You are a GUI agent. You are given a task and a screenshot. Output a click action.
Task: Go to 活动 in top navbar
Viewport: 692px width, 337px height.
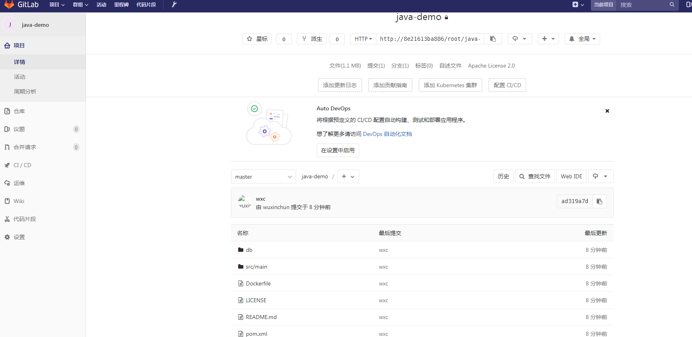(101, 5)
